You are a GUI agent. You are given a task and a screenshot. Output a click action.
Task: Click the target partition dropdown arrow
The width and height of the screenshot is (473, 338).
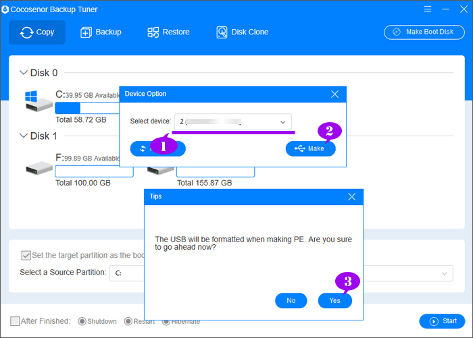click(x=445, y=273)
